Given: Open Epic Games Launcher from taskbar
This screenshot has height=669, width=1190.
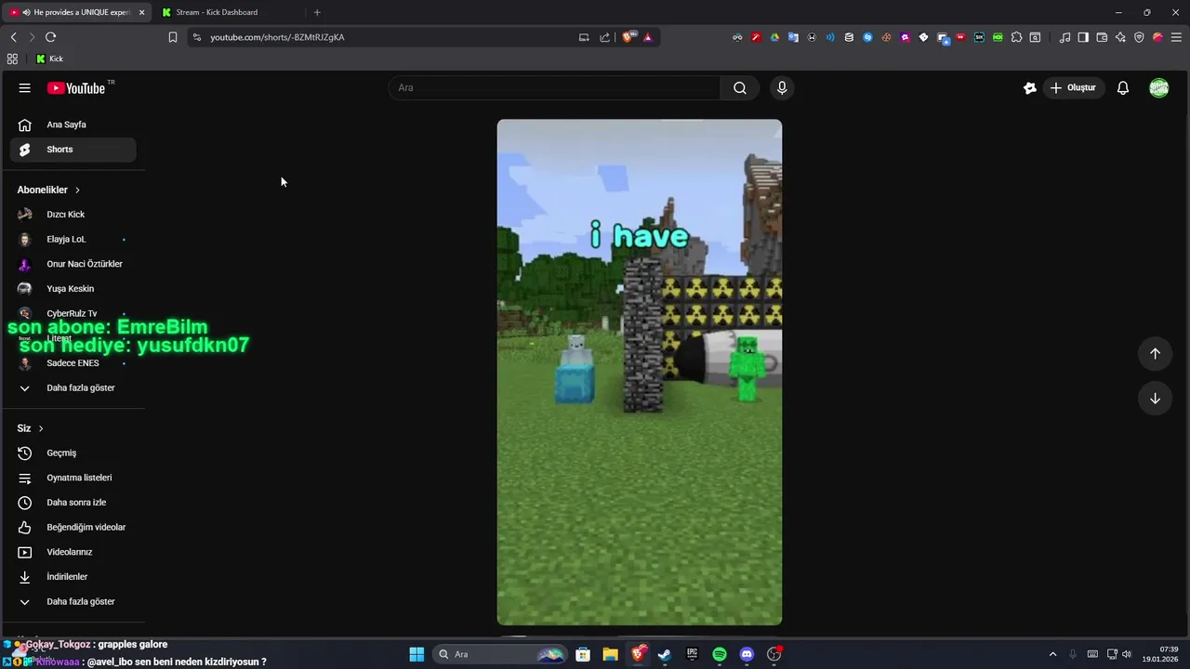Looking at the screenshot, I should click(x=692, y=654).
